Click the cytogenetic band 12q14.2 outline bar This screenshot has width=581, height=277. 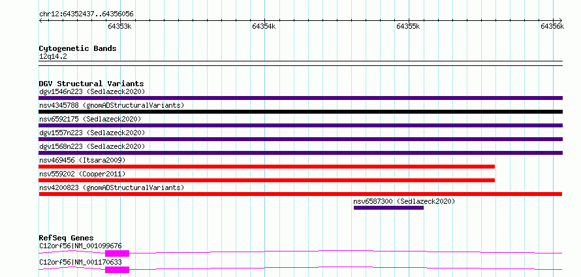coord(300,63)
